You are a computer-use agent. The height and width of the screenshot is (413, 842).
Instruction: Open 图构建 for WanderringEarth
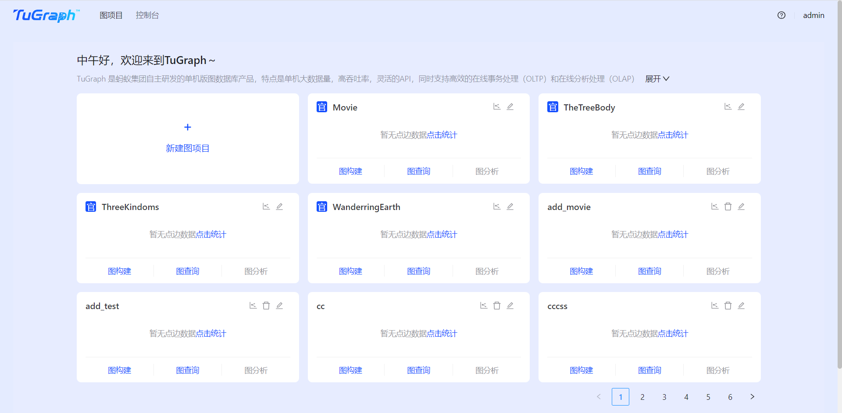(x=350, y=271)
